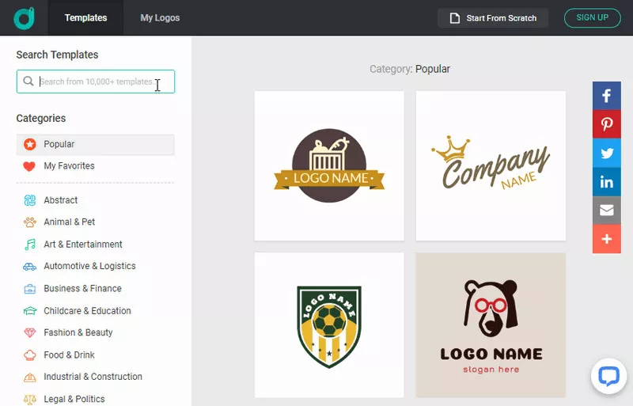
Task: Click the diamond icon
Action: tap(30, 333)
